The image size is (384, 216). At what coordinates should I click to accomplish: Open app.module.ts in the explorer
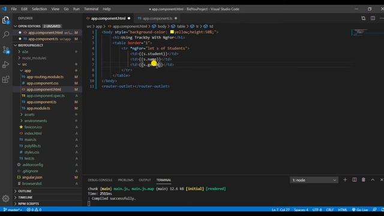(x=47, y=108)
